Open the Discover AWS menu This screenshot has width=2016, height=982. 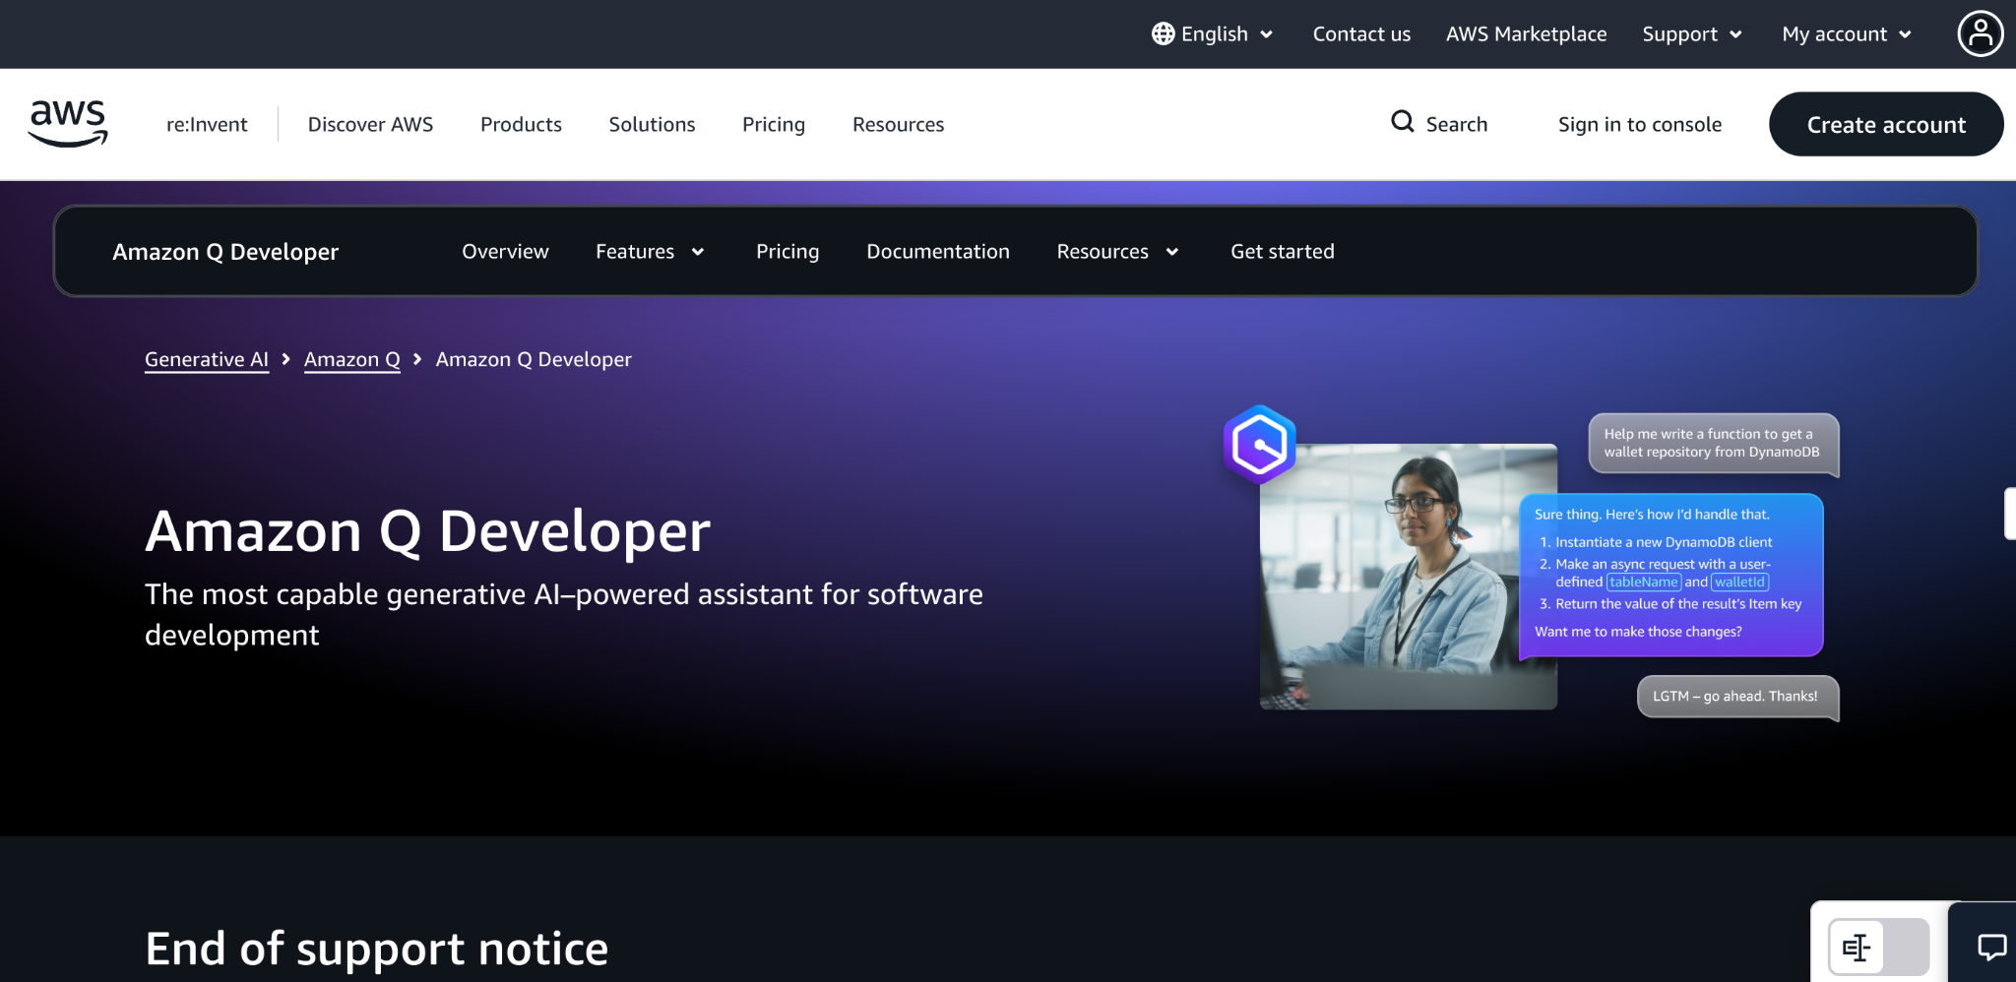[370, 124]
